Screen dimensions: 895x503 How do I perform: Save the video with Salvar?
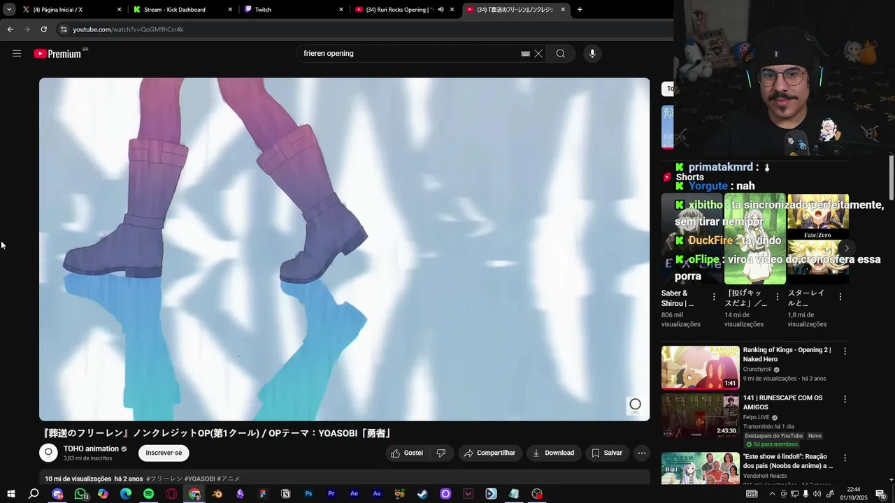(607, 453)
